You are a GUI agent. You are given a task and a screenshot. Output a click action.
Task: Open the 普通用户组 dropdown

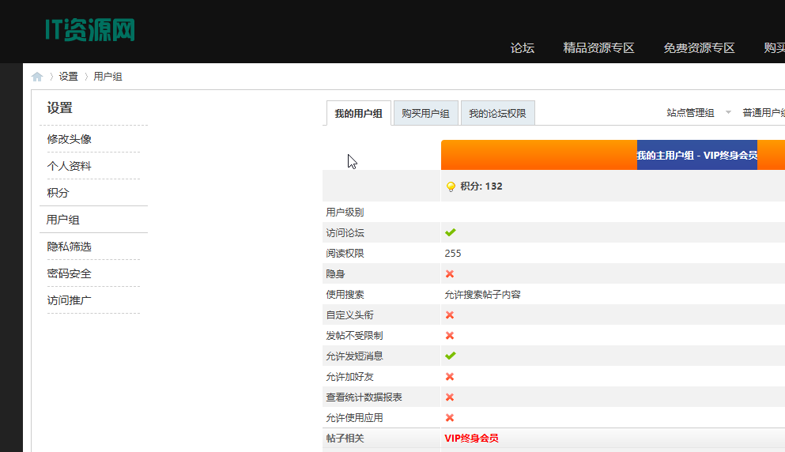point(764,113)
